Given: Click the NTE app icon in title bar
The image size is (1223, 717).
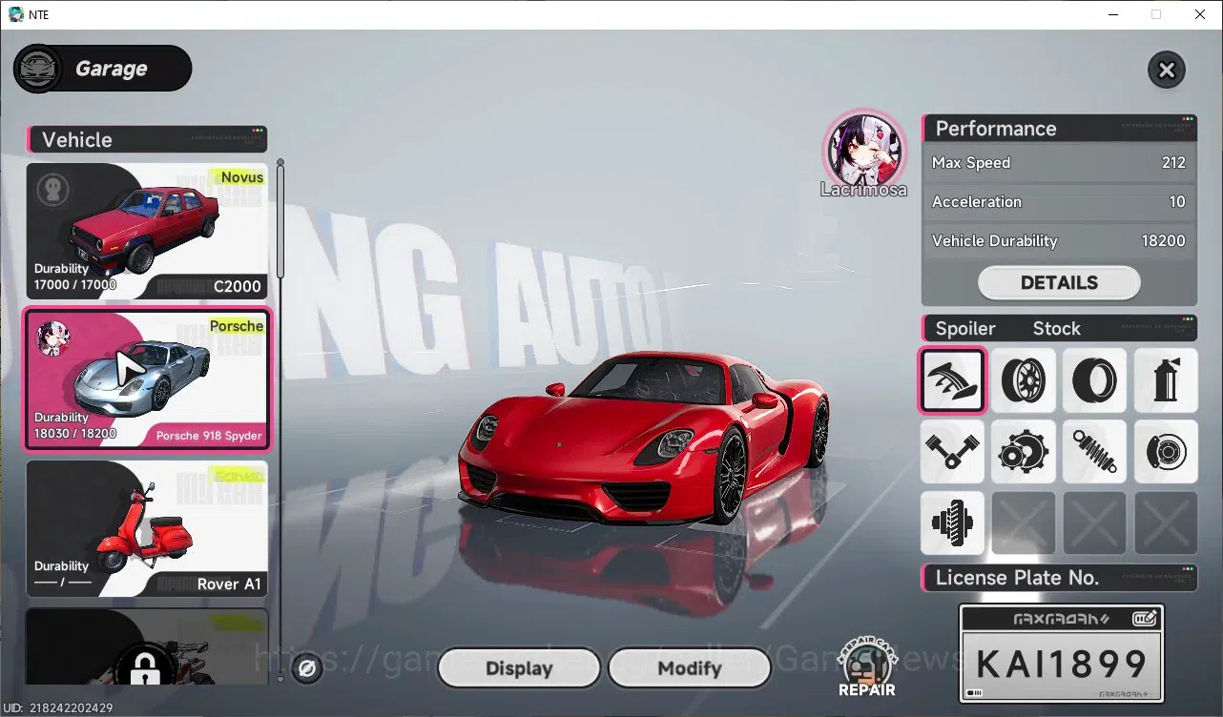Looking at the screenshot, I should [x=15, y=14].
